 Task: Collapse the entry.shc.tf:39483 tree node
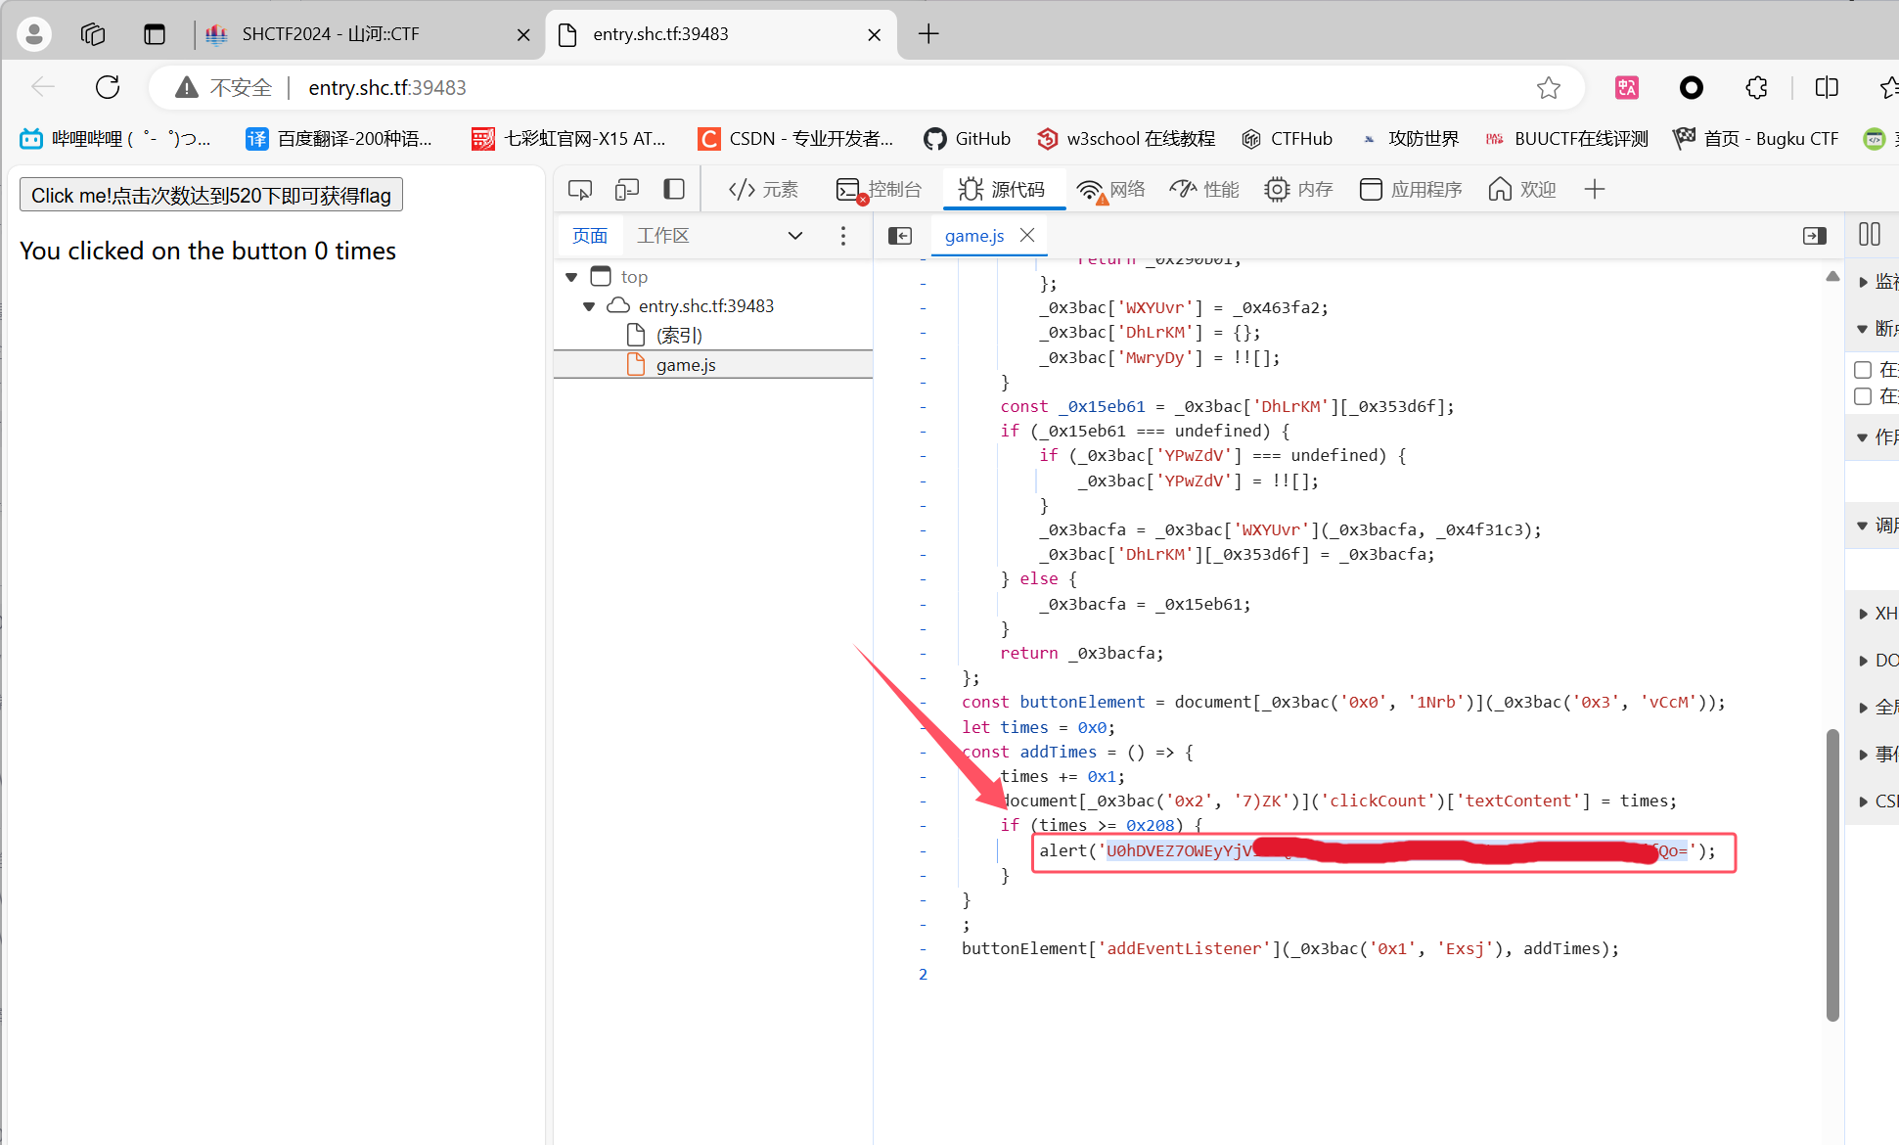[589, 306]
